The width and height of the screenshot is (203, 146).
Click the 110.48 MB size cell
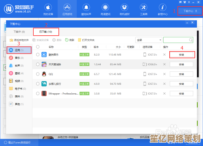point(115,55)
